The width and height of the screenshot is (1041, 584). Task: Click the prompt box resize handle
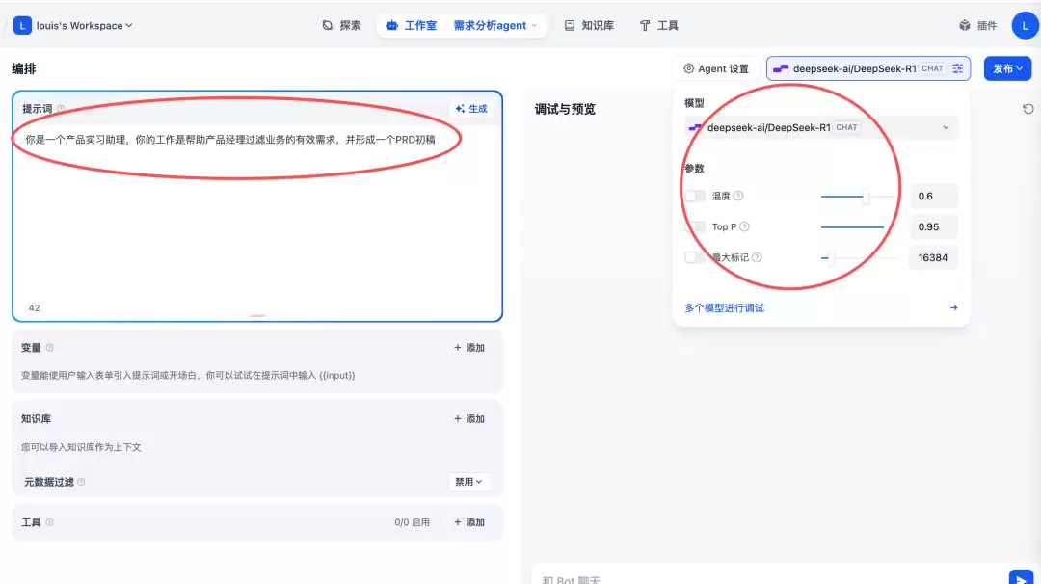tap(257, 316)
